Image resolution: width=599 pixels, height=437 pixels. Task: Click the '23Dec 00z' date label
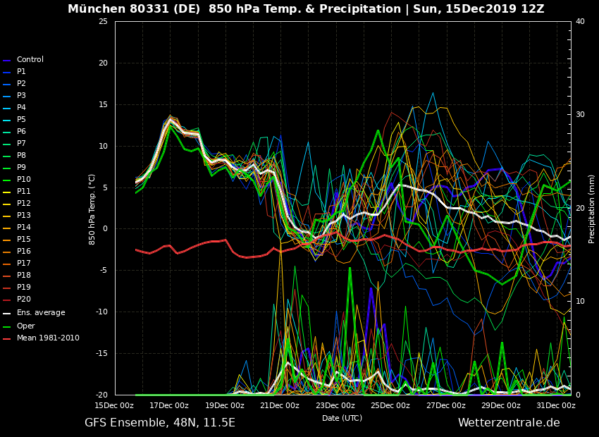[x=335, y=405]
